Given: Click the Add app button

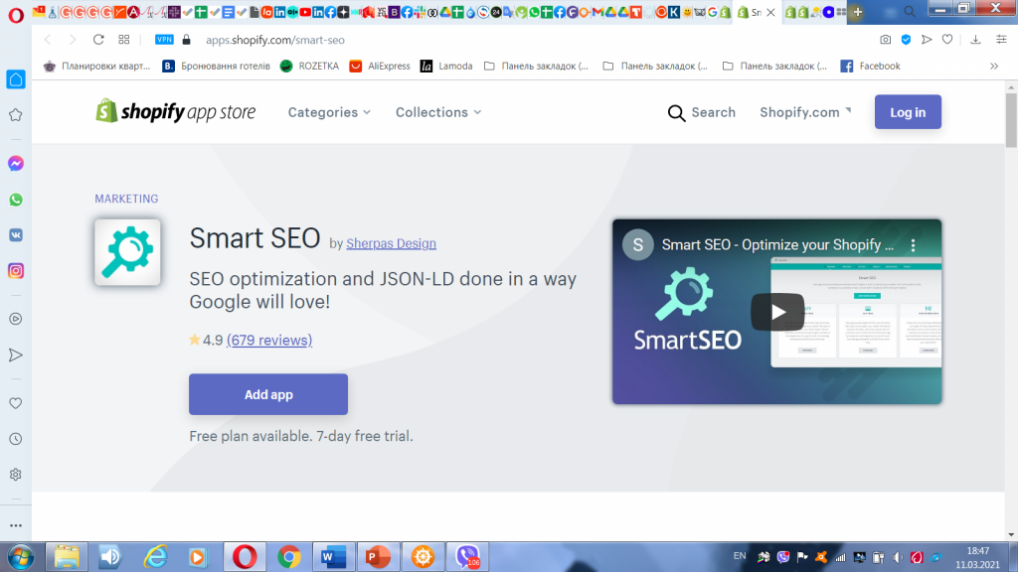Looking at the screenshot, I should (x=268, y=394).
